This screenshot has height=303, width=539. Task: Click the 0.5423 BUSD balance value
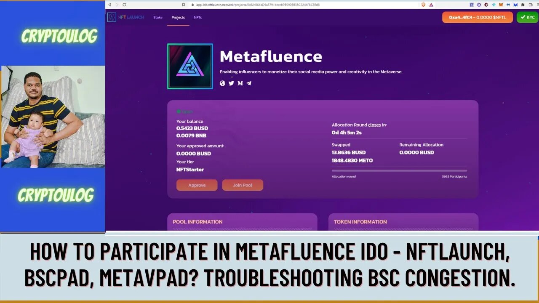click(192, 128)
